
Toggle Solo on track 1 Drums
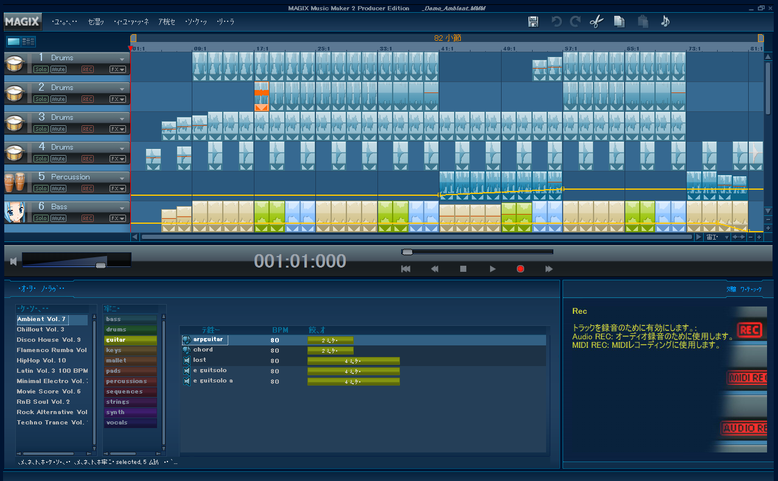point(41,69)
